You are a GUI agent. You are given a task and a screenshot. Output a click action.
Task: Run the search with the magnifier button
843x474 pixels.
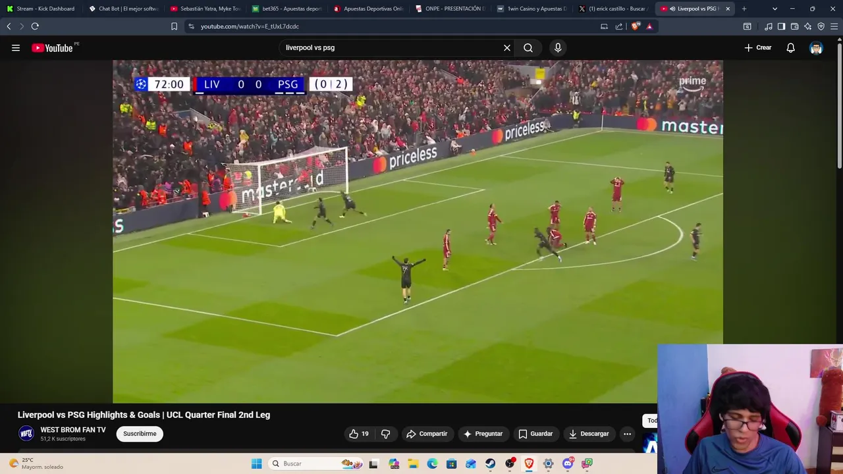point(528,47)
